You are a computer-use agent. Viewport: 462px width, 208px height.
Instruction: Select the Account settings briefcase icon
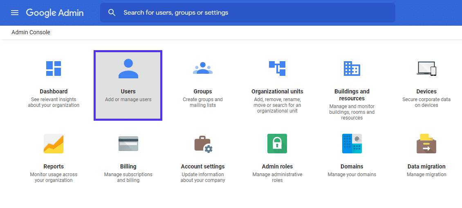[x=203, y=144]
